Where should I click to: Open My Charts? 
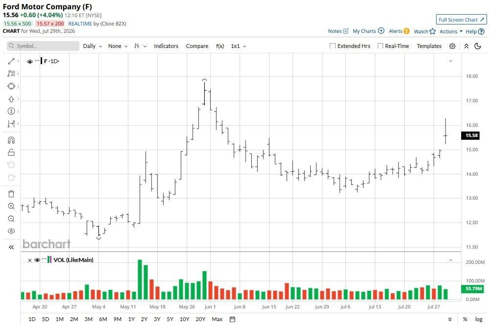click(x=368, y=31)
